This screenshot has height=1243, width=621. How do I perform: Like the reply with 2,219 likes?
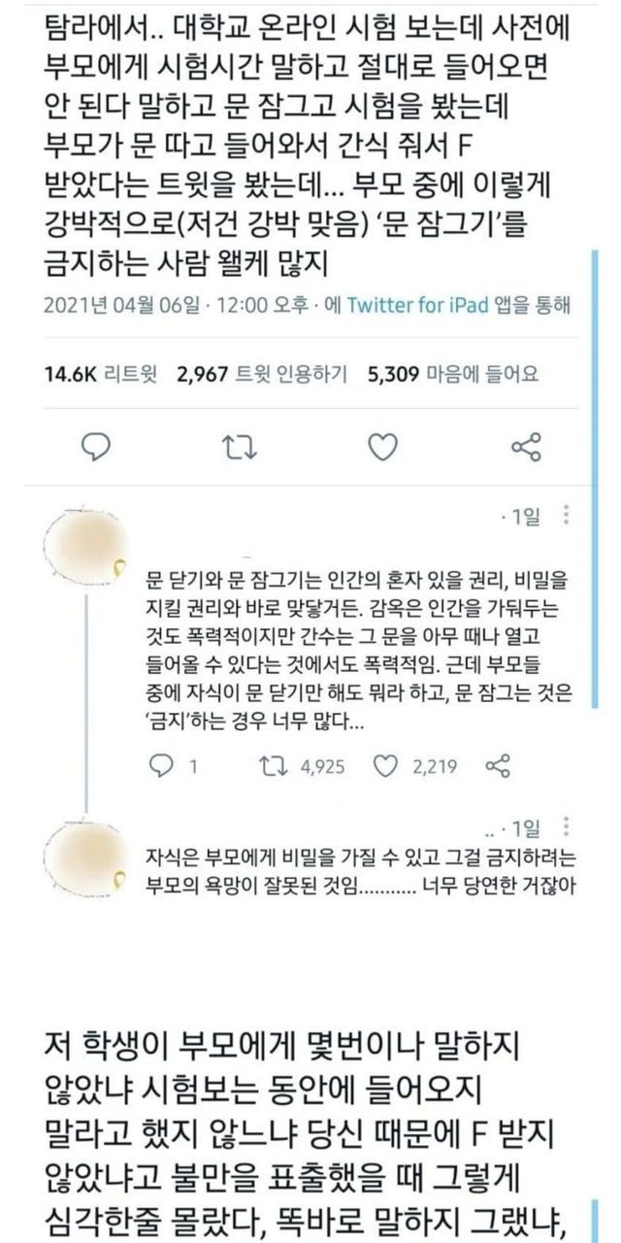[x=414, y=766]
